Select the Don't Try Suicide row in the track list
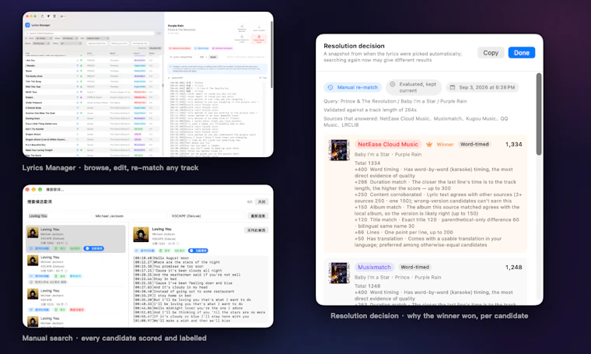 (x=93, y=129)
